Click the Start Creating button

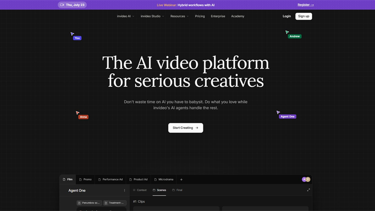pyautogui.click(x=186, y=128)
